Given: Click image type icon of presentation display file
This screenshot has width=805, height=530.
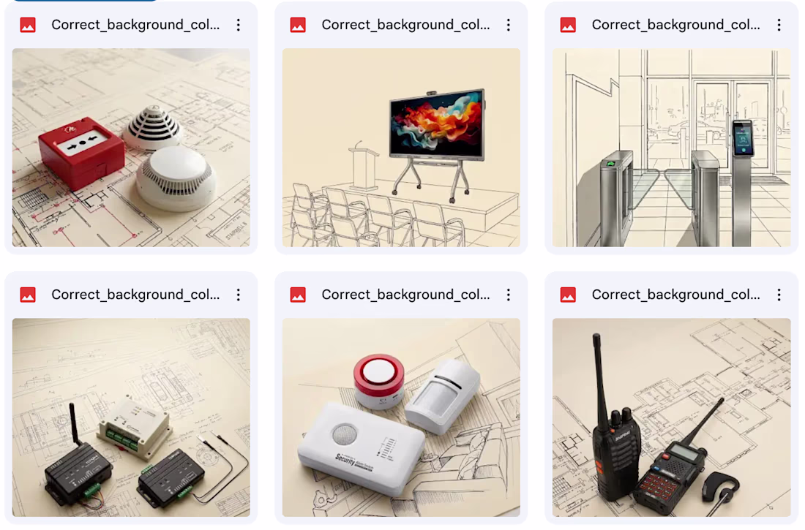Looking at the screenshot, I should click(298, 25).
